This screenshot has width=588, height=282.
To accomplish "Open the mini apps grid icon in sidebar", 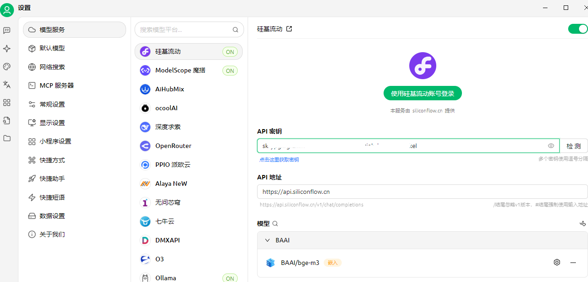I will pos(7,103).
